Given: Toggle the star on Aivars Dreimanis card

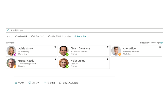Looking at the screenshot, I should pyautogui.click(x=108, y=47).
